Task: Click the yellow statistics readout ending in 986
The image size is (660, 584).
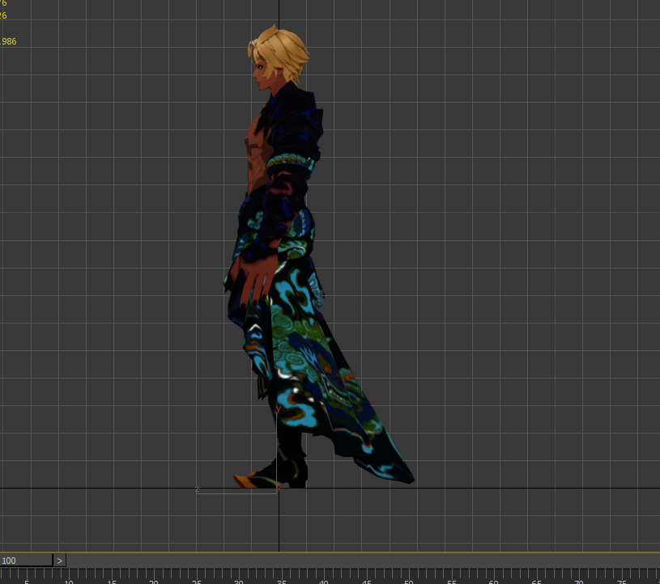Action: click(9, 41)
